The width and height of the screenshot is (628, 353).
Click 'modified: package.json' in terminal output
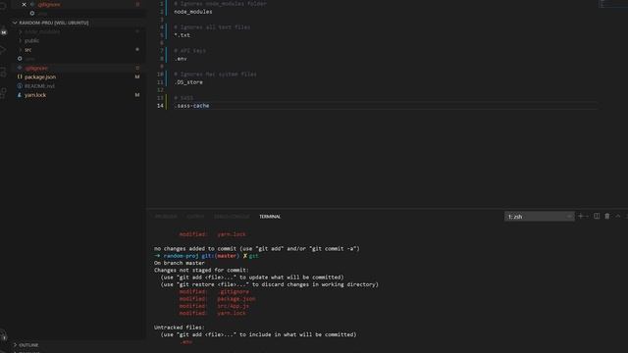point(217,299)
